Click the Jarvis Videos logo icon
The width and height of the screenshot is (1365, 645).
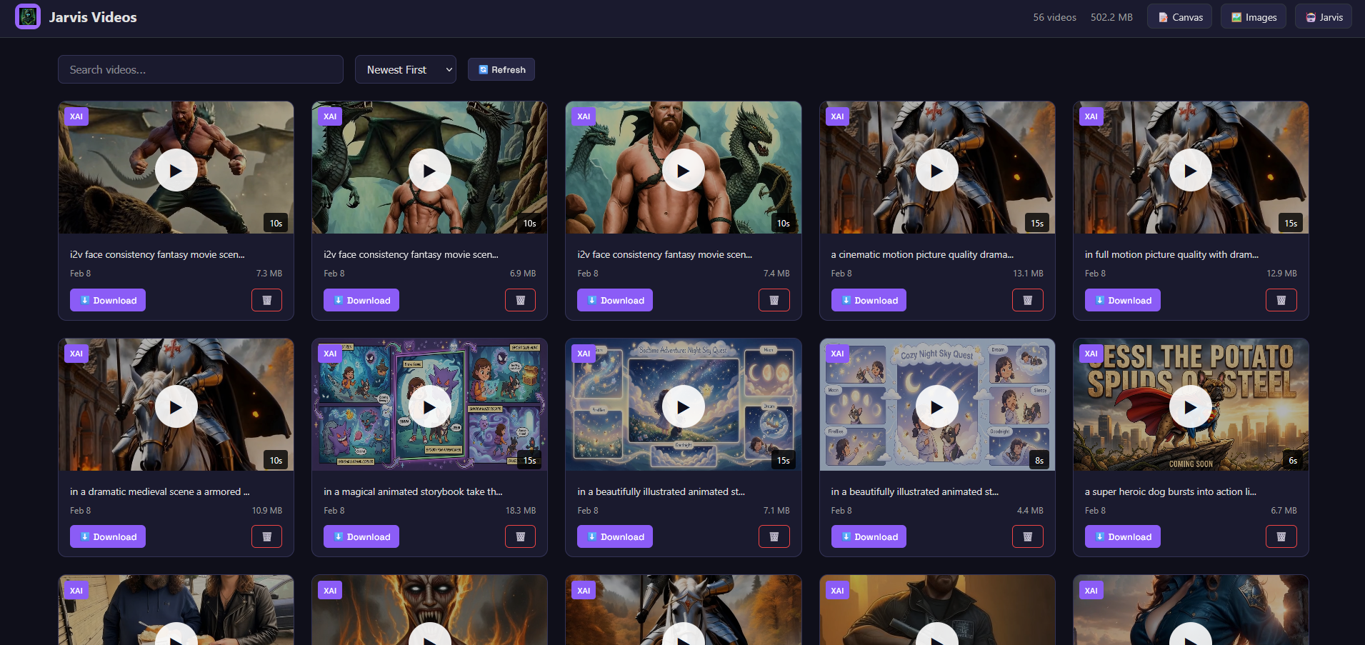pos(28,16)
